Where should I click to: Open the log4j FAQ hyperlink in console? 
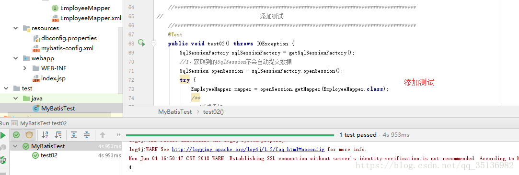click(248, 149)
